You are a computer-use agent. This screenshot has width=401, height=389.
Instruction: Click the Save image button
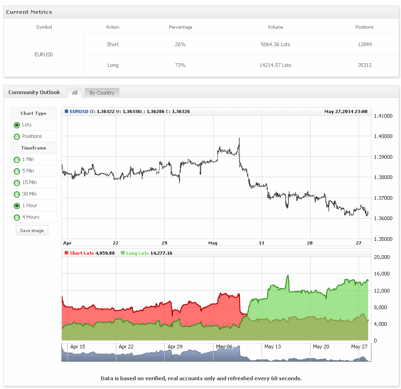(x=32, y=230)
